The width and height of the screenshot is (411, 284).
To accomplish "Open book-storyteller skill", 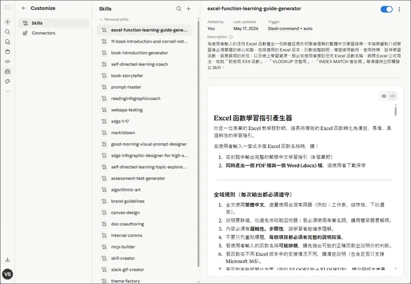I will coord(144,75).
